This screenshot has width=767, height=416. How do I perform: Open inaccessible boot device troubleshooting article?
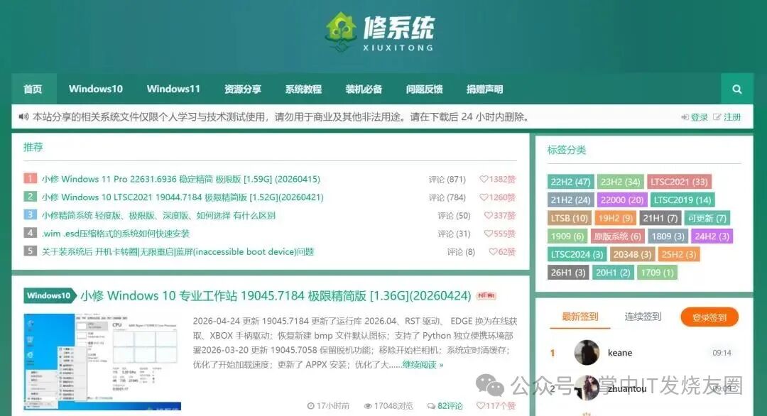pos(178,251)
